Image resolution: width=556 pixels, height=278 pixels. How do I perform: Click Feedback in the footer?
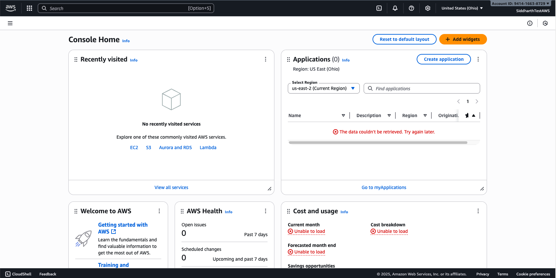click(48, 274)
